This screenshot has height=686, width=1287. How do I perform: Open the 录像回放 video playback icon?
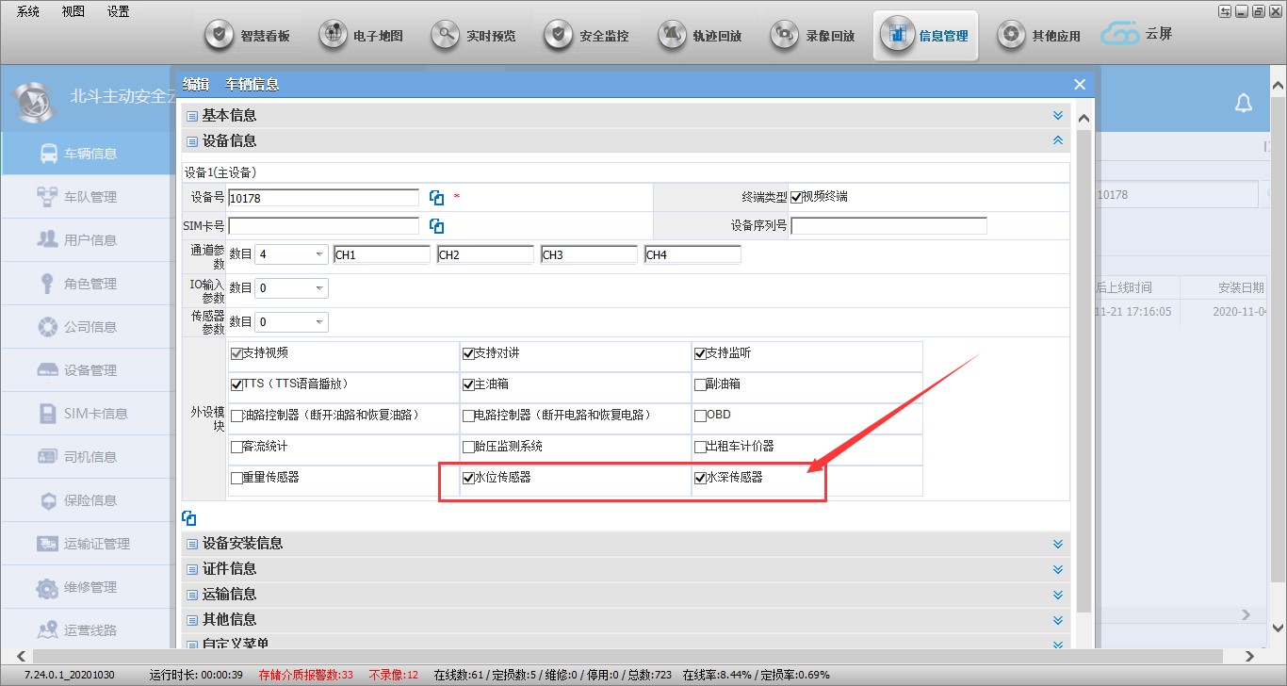coord(785,36)
